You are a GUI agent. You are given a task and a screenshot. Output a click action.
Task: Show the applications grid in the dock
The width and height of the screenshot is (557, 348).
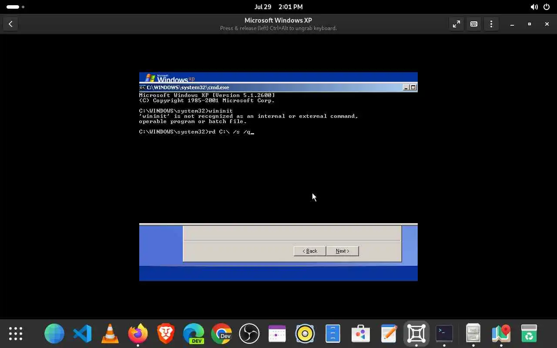16,334
